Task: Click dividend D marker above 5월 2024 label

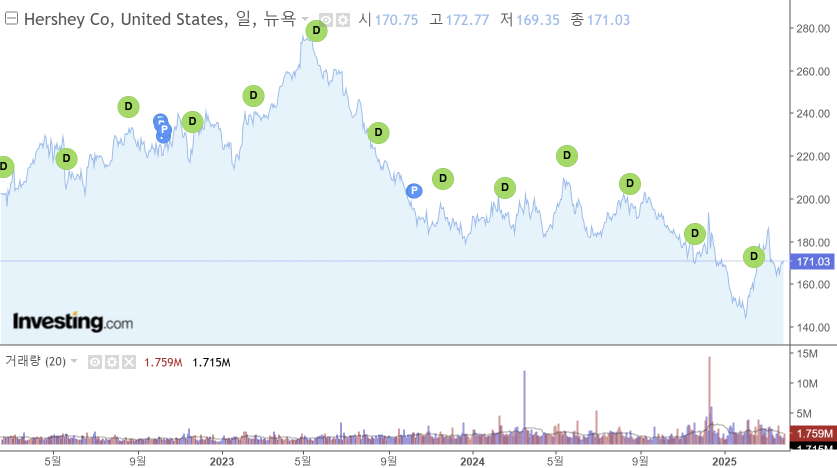Action: pyautogui.click(x=567, y=156)
